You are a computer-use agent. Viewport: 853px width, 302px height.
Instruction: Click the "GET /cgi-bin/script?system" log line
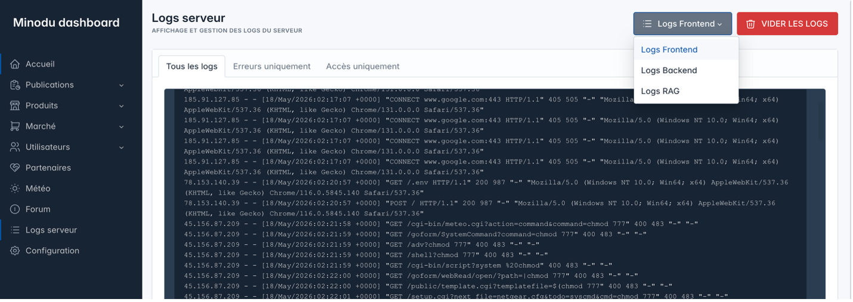tap(398, 265)
